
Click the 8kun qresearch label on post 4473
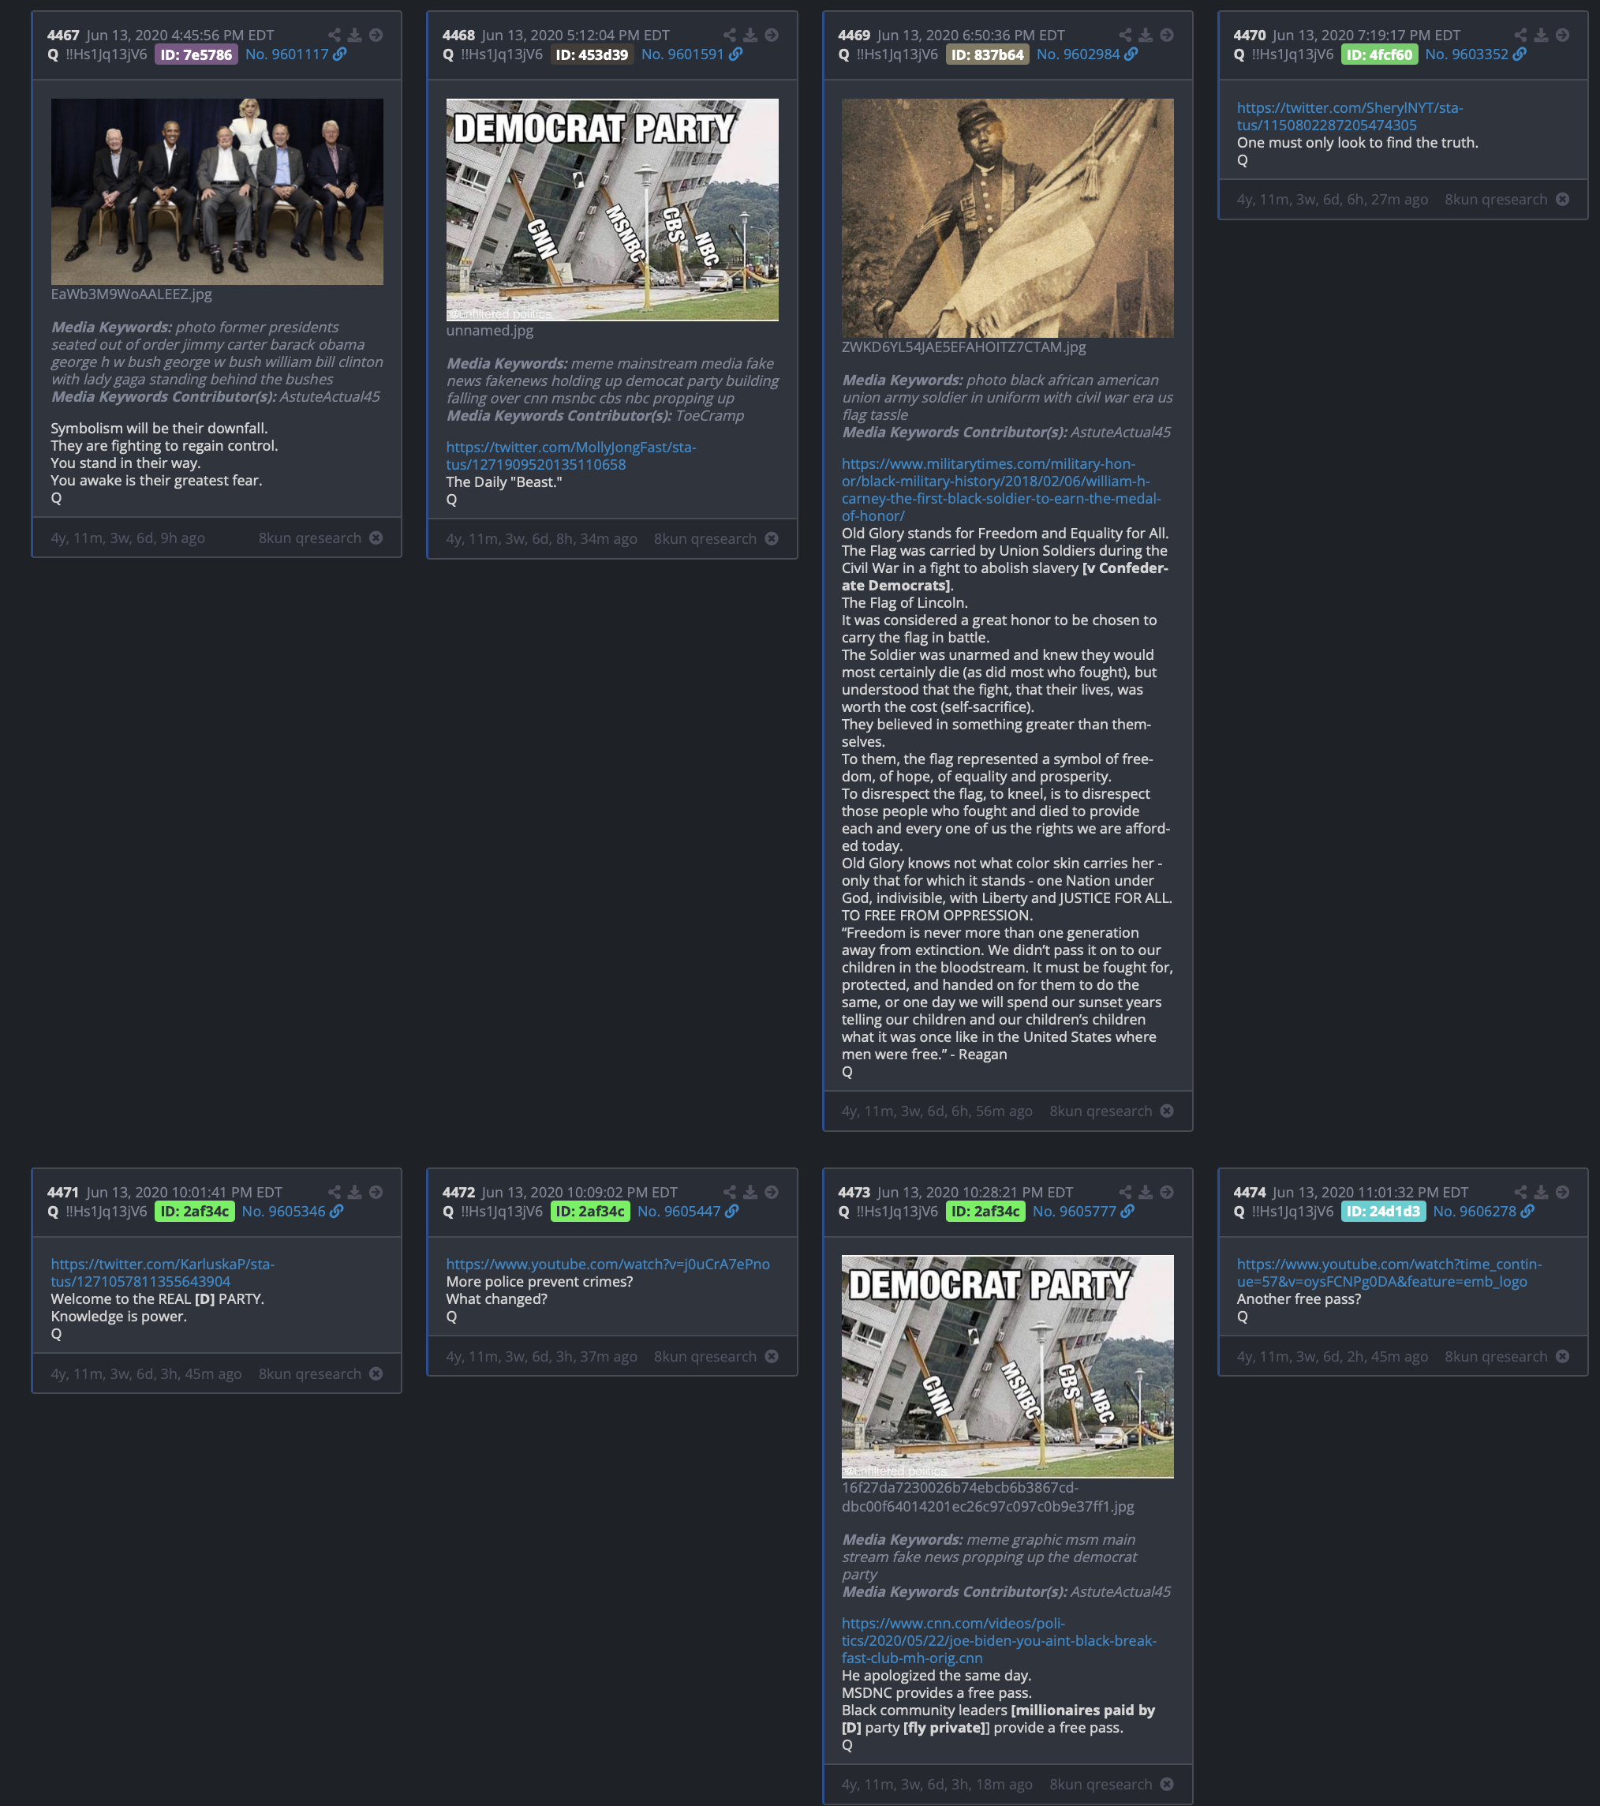(x=1101, y=1784)
